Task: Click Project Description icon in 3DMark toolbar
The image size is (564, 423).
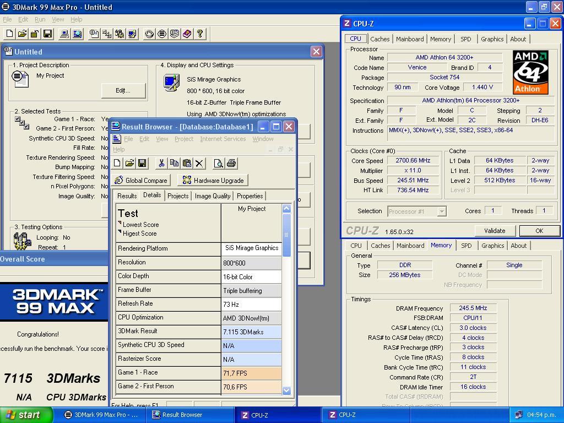Action: (94, 34)
